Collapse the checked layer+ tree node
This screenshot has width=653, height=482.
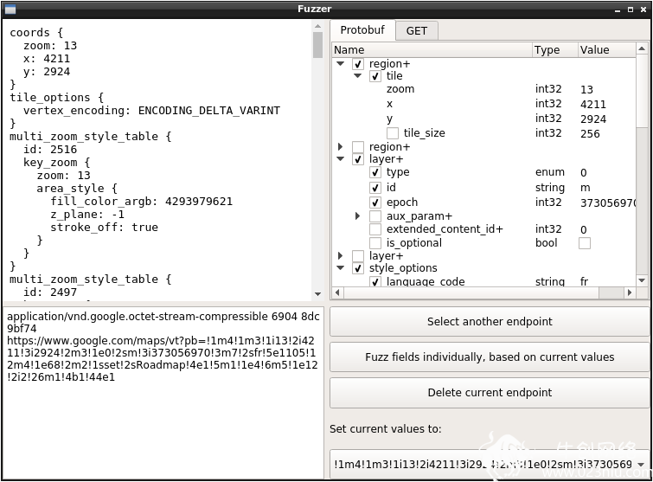pos(340,158)
